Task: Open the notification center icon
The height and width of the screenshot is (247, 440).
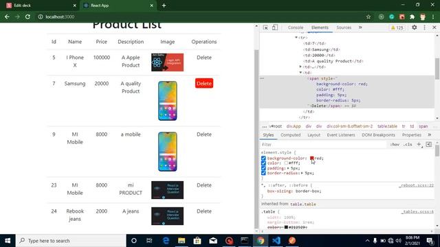Action: 430,241
